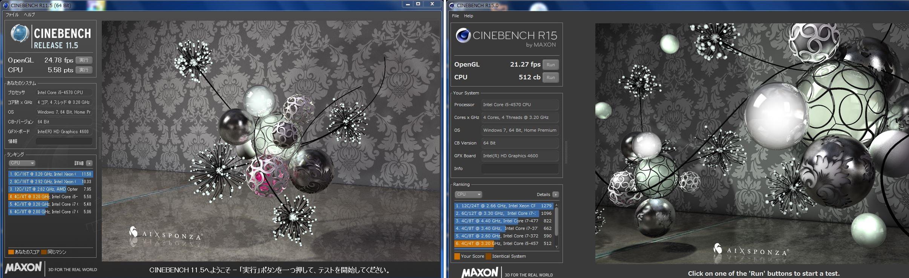This screenshot has height=278, width=909.
Task: Run the CPU test with 実行 in R11.5
Action: coord(84,70)
